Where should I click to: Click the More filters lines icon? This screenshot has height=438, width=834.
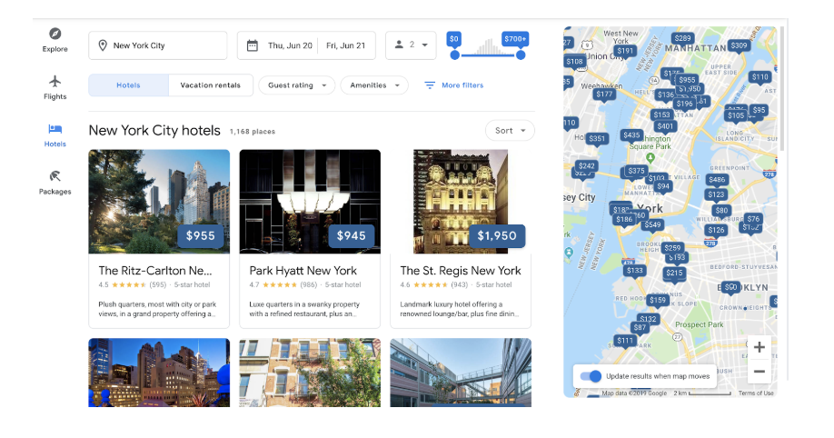(430, 85)
